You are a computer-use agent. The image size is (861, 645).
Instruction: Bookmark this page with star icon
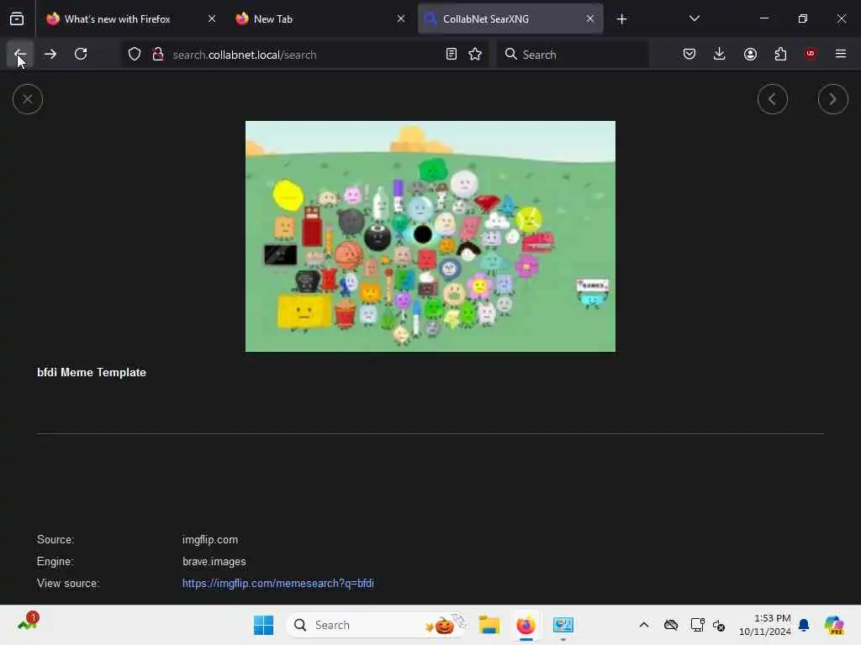pyautogui.click(x=476, y=55)
